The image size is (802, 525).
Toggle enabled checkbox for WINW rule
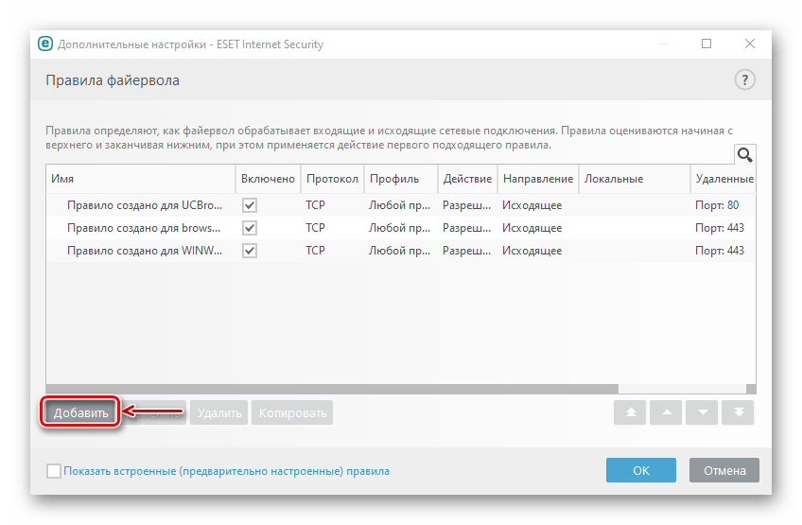[250, 251]
